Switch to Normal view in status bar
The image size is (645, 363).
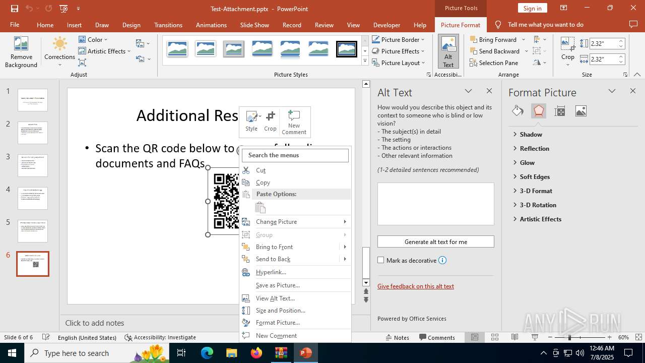point(475,337)
